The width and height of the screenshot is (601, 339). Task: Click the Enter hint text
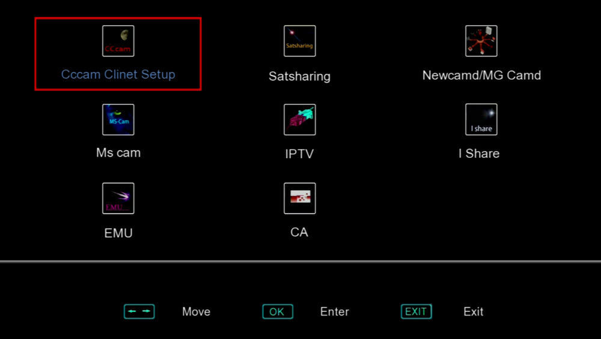(335, 312)
